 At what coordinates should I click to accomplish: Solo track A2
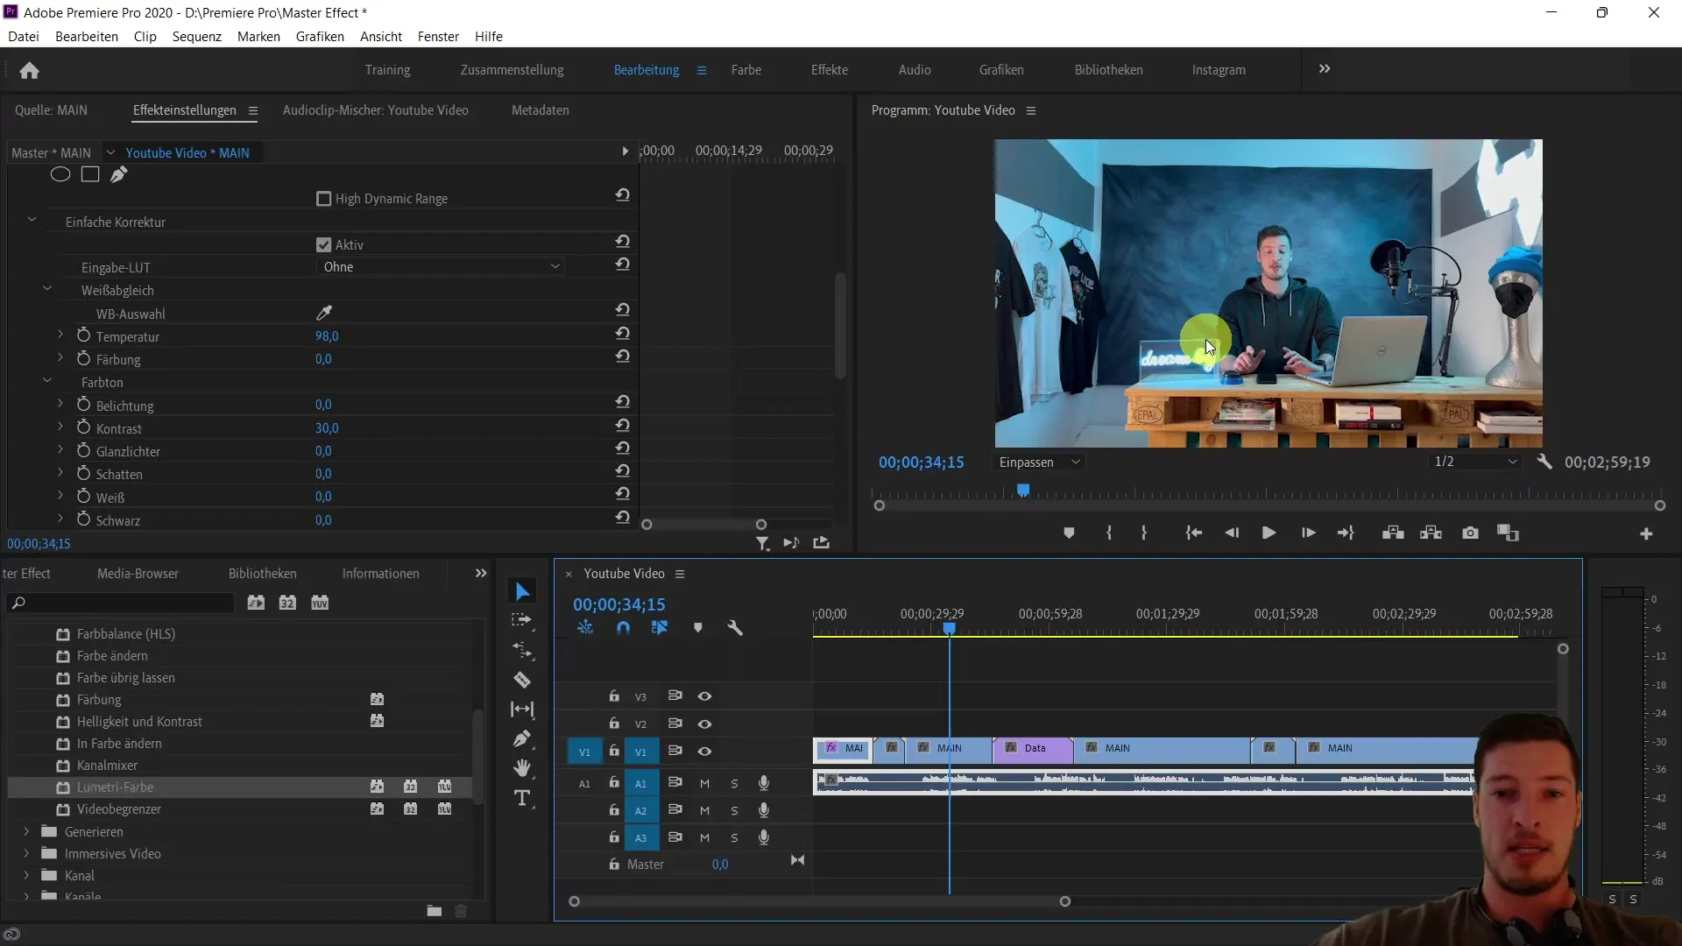734,811
